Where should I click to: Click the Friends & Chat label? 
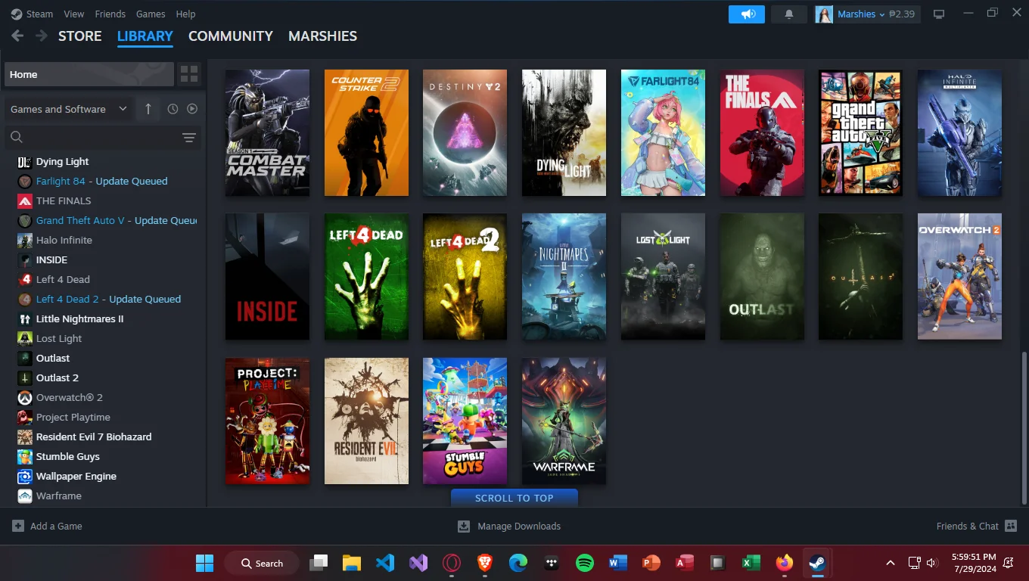click(968, 526)
